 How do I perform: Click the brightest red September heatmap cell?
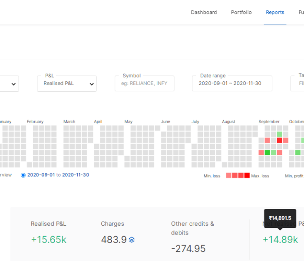click(280, 141)
